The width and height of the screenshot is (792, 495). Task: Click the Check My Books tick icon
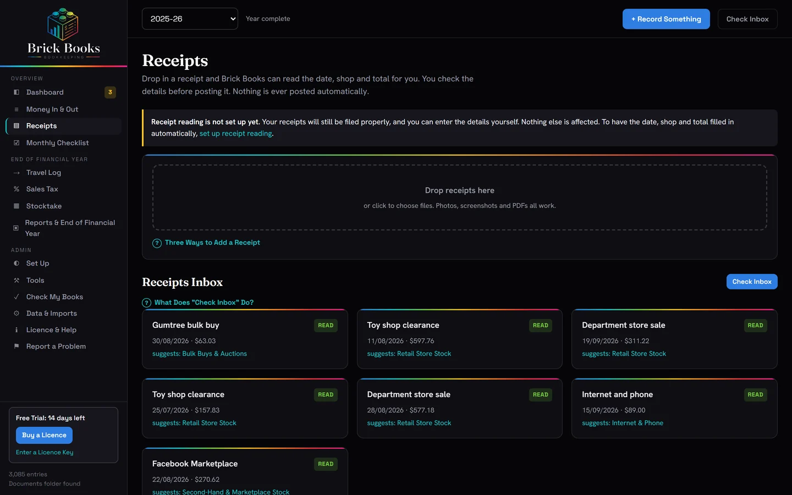pos(16,297)
